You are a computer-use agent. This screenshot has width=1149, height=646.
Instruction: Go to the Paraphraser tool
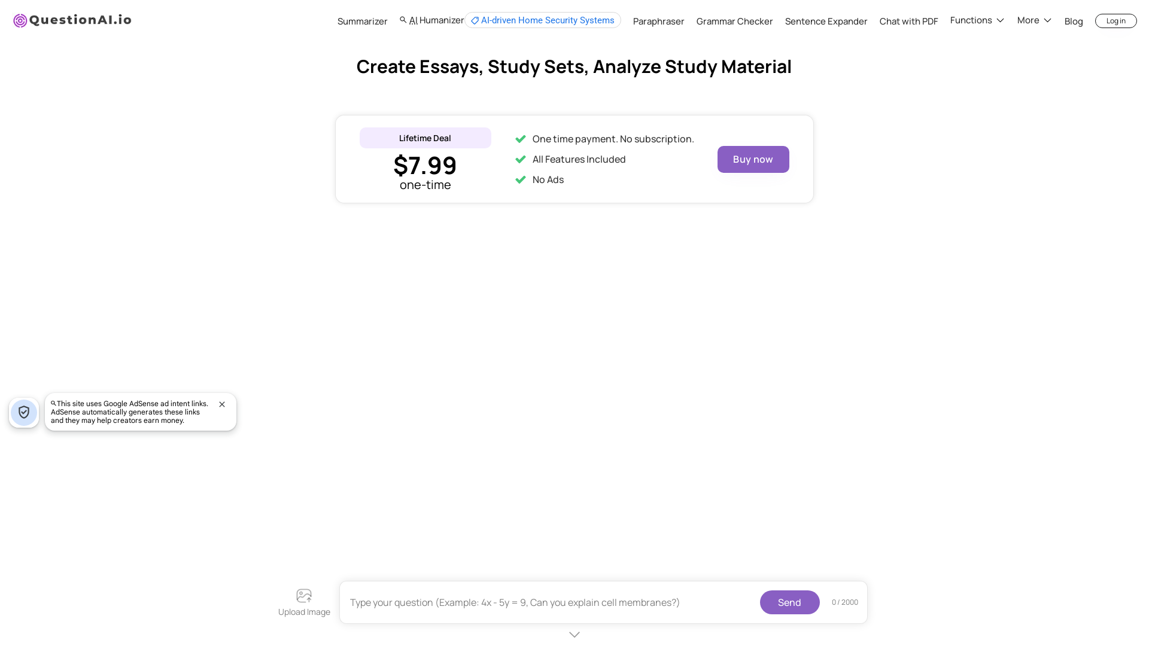point(658,22)
